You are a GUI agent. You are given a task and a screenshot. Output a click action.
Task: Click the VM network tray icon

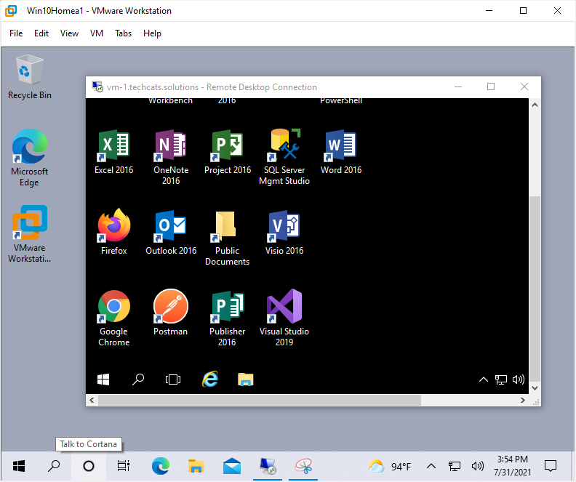click(x=455, y=467)
